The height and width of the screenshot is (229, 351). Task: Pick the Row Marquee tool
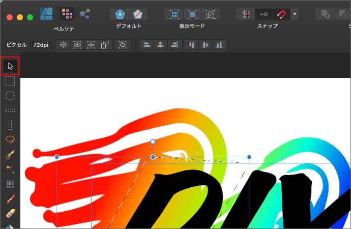pyautogui.click(x=10, y=110)
